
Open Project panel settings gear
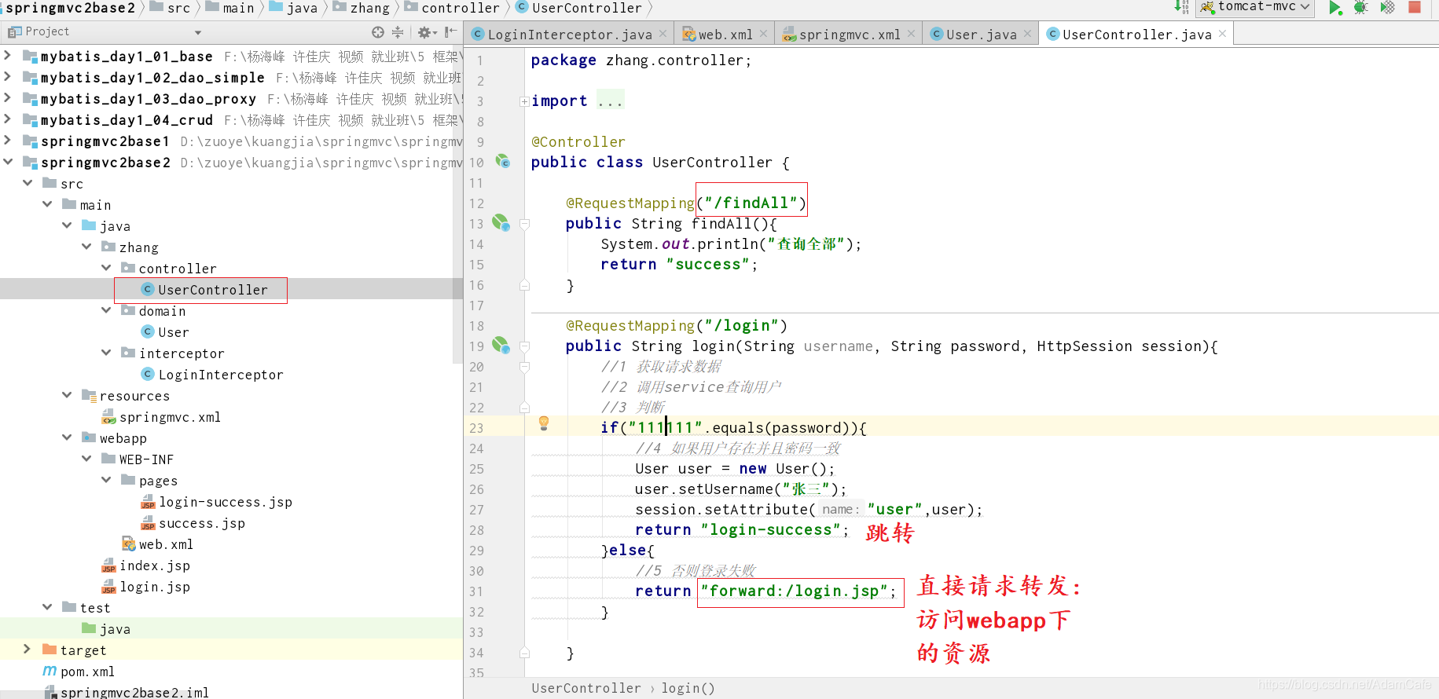[x=426, y=32]
